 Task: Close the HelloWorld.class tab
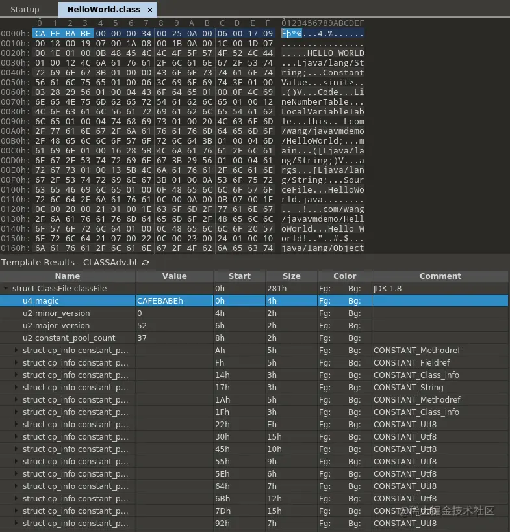(150, 10)
